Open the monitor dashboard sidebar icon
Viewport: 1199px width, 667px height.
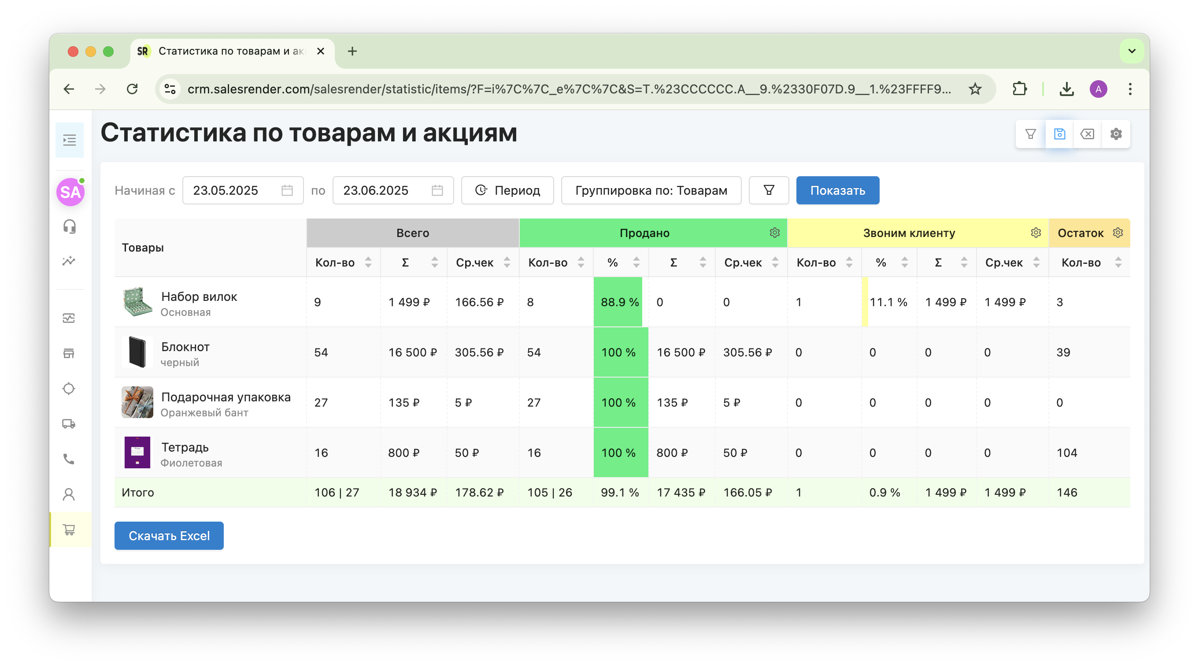pyautogui.click(x=69, y=319)
